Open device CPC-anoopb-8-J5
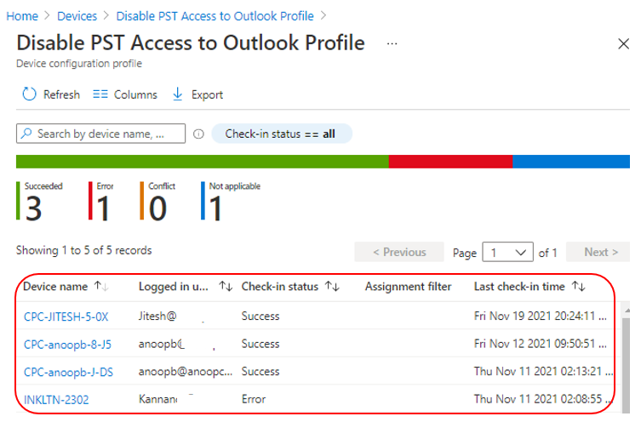 [x=67, y=345]
